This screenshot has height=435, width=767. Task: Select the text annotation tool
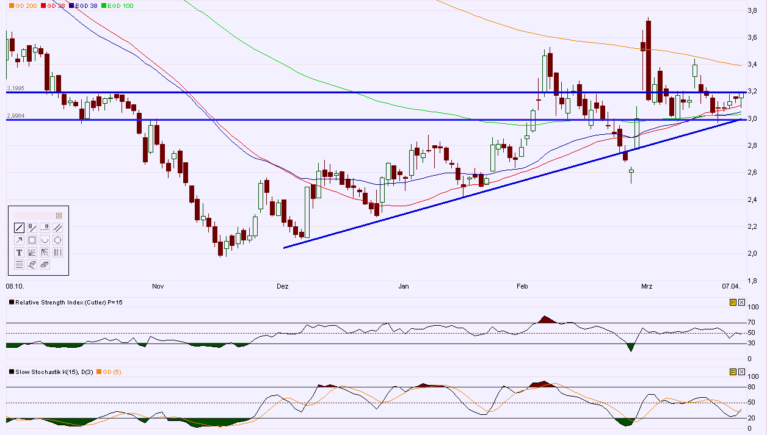pyautogui.click(x=19, y=252)
